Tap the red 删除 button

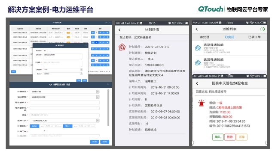pos(230,137)
